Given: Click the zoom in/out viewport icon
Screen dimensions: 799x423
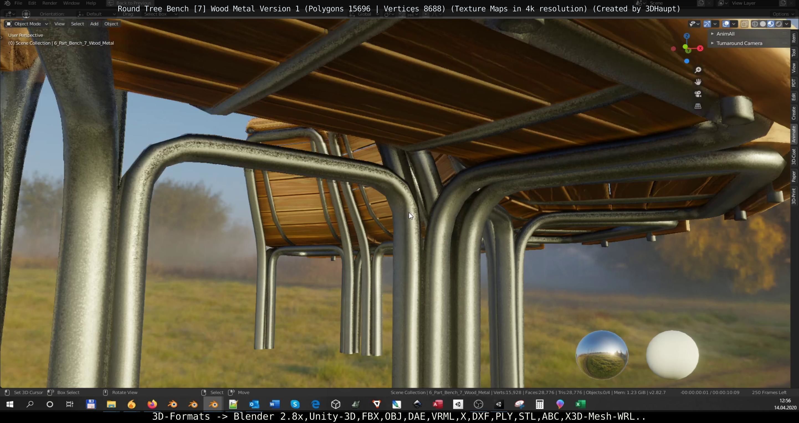Looking at the screenshot, I should coord(698,70).
